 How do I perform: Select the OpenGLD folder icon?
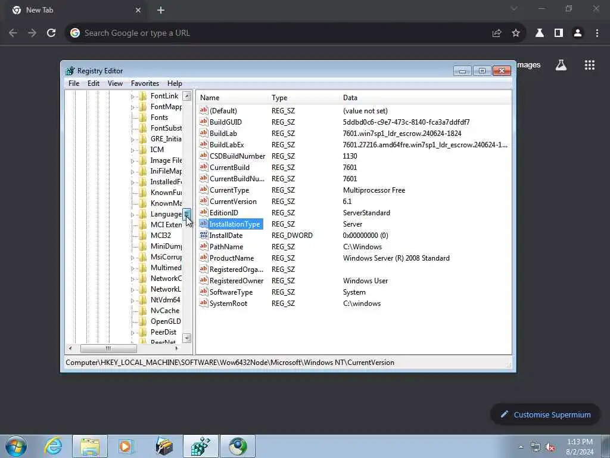[x=143, y=321]
